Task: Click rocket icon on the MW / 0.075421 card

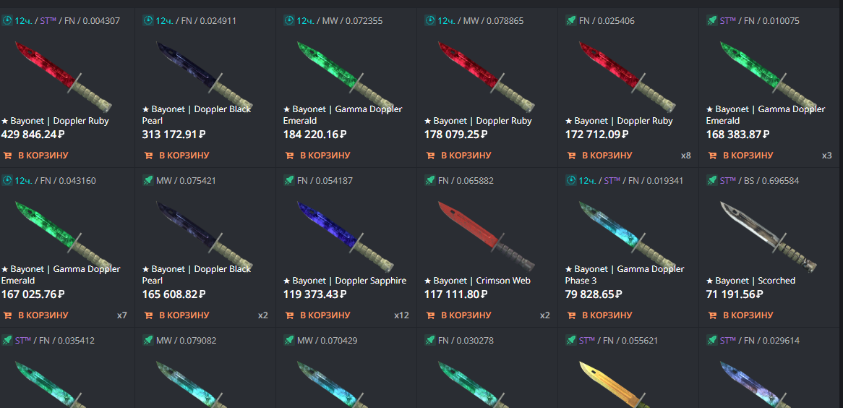Action: (x=147, y=180)
